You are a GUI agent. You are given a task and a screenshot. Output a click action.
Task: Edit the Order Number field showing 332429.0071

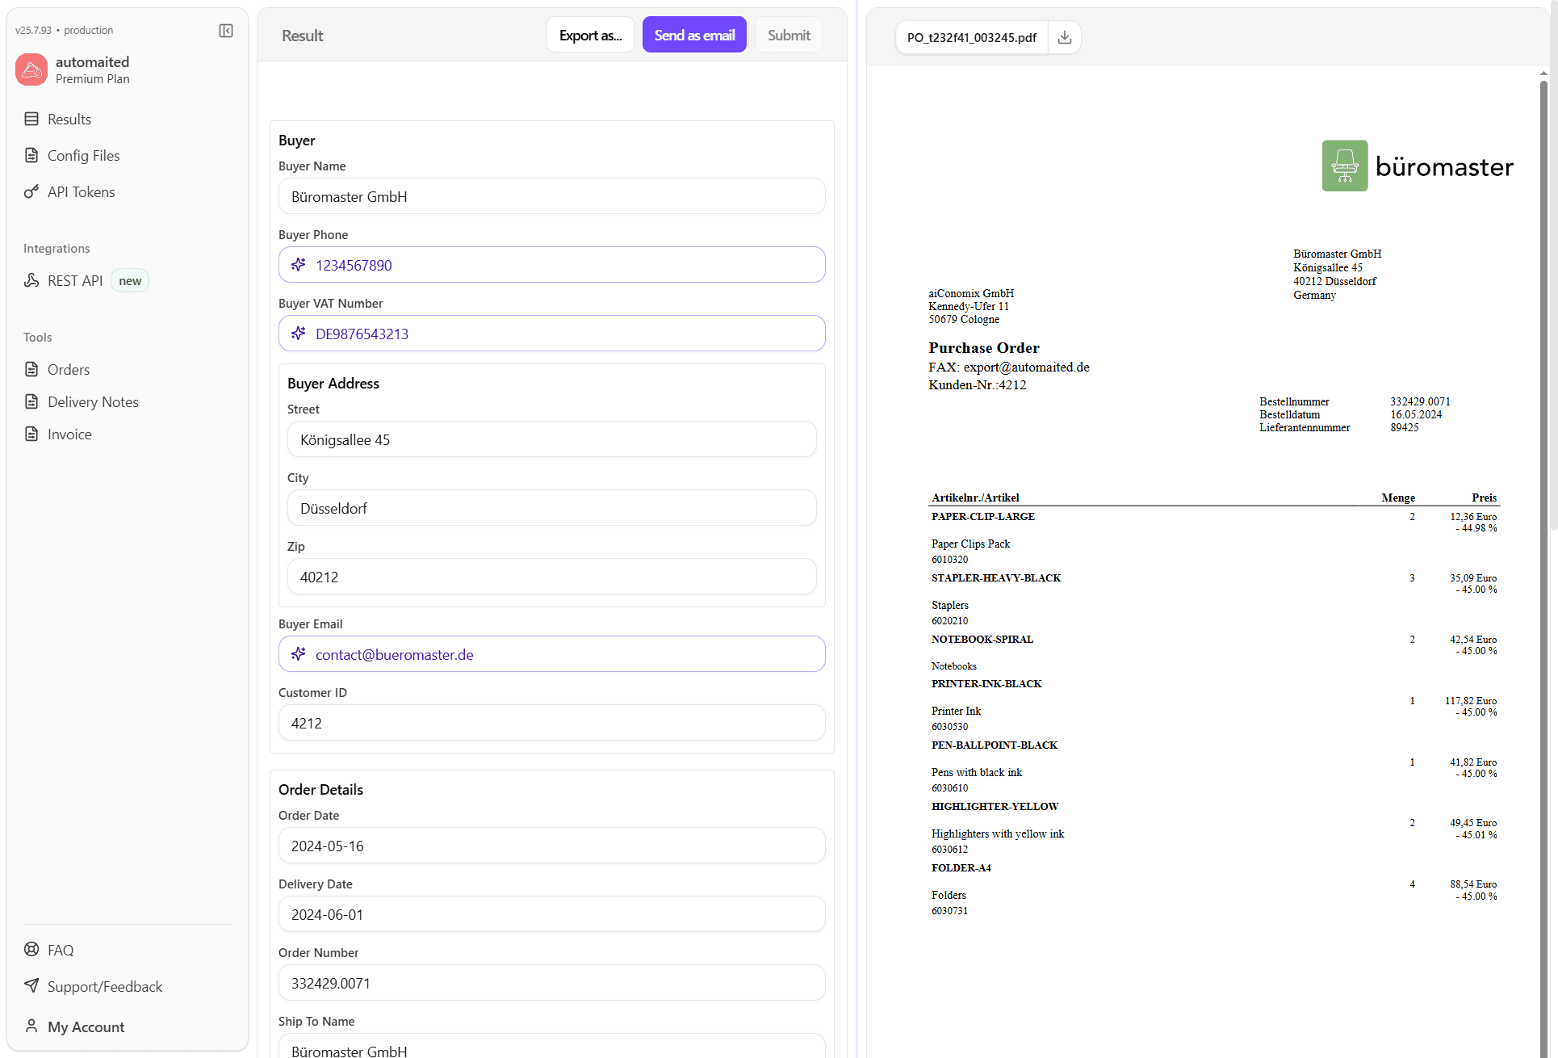(551, 983)
